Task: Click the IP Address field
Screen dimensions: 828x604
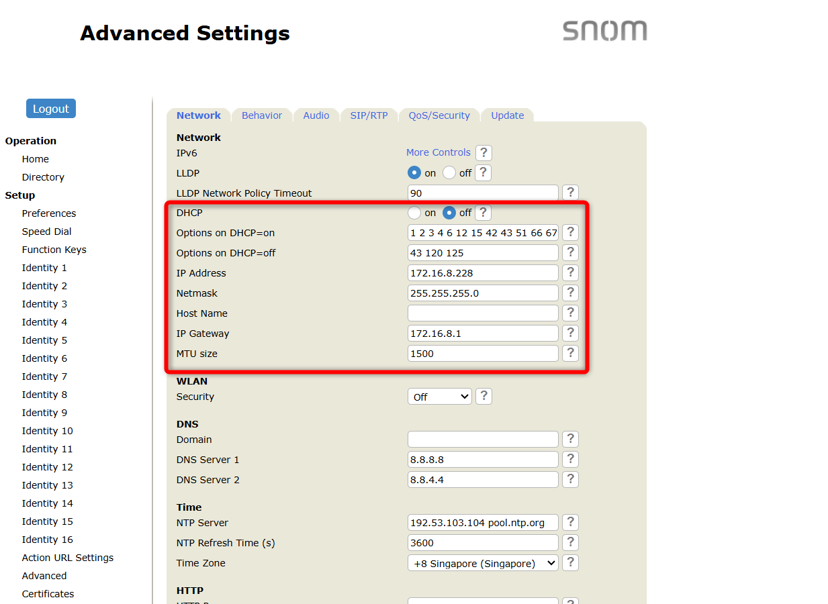Action: click(483, 273)
